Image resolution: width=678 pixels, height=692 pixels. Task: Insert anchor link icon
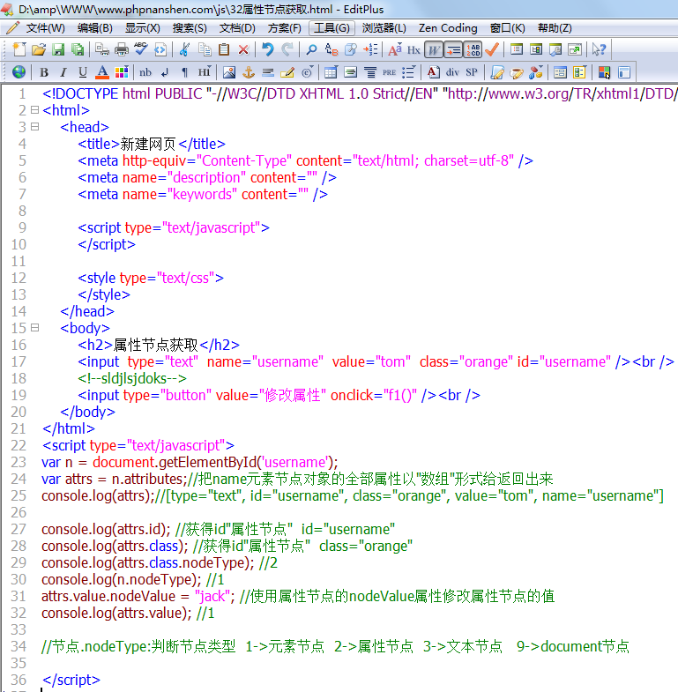(249, 72)
